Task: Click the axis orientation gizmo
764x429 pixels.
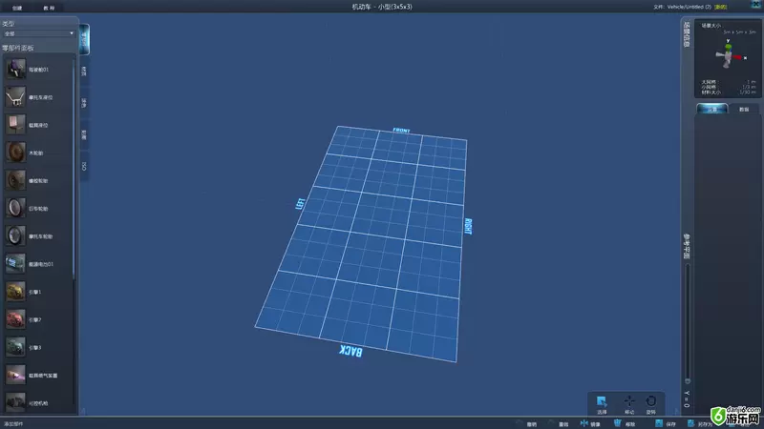Action: [729, 55]
